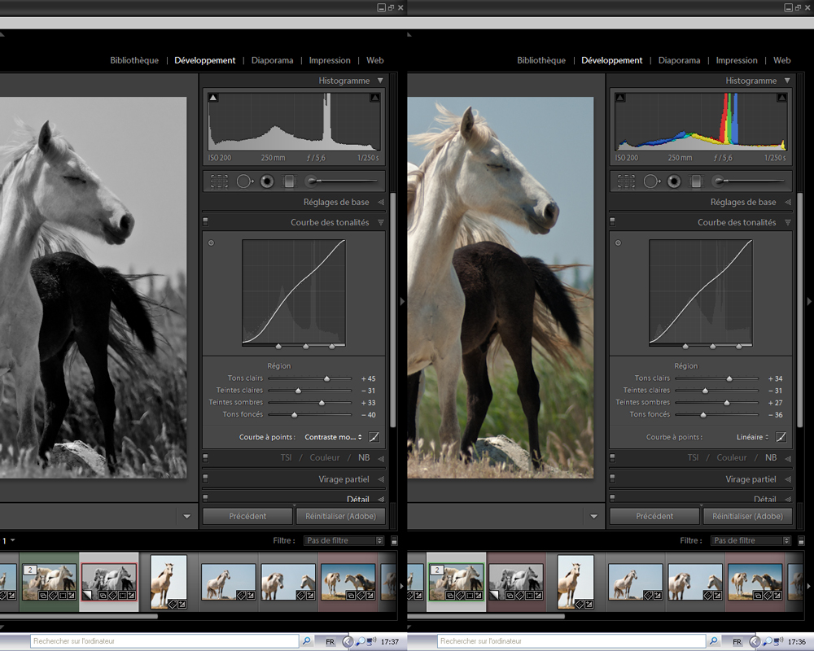This screenshot has width=814, height=651.
Task: Toggle Virage partiel panel switch, right window
Action: 613,478
